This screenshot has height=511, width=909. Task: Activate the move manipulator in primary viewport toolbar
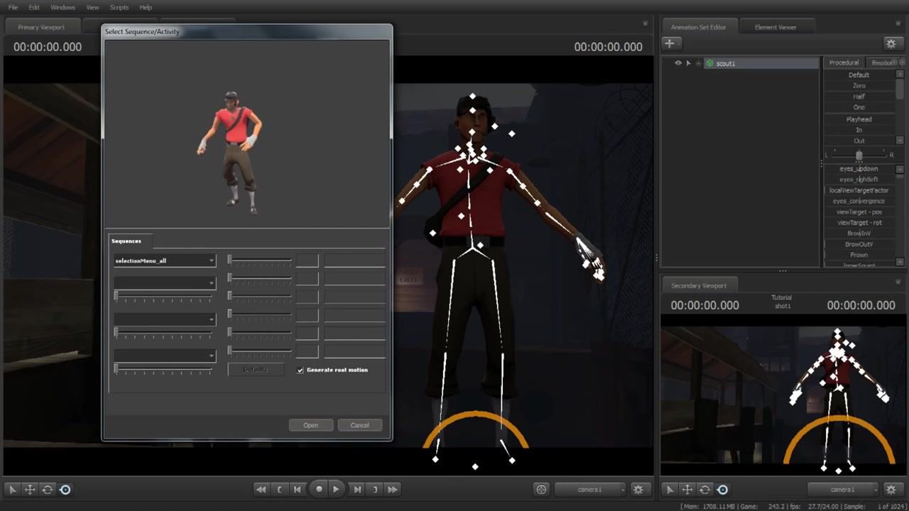(x=30, y=489)
